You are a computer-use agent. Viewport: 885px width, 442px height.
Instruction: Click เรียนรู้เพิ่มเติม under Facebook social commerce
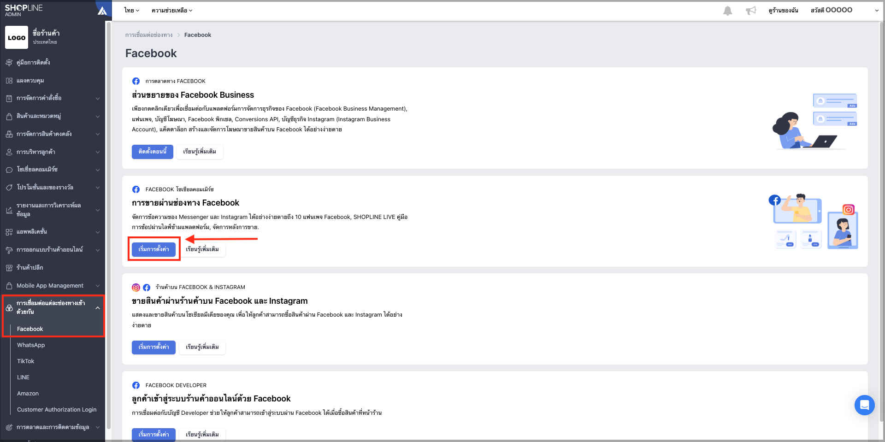(202, 249)
